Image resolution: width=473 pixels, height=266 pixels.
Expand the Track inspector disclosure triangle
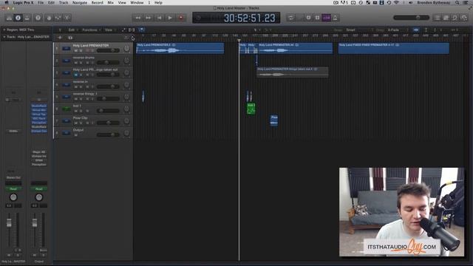[4, 37]
